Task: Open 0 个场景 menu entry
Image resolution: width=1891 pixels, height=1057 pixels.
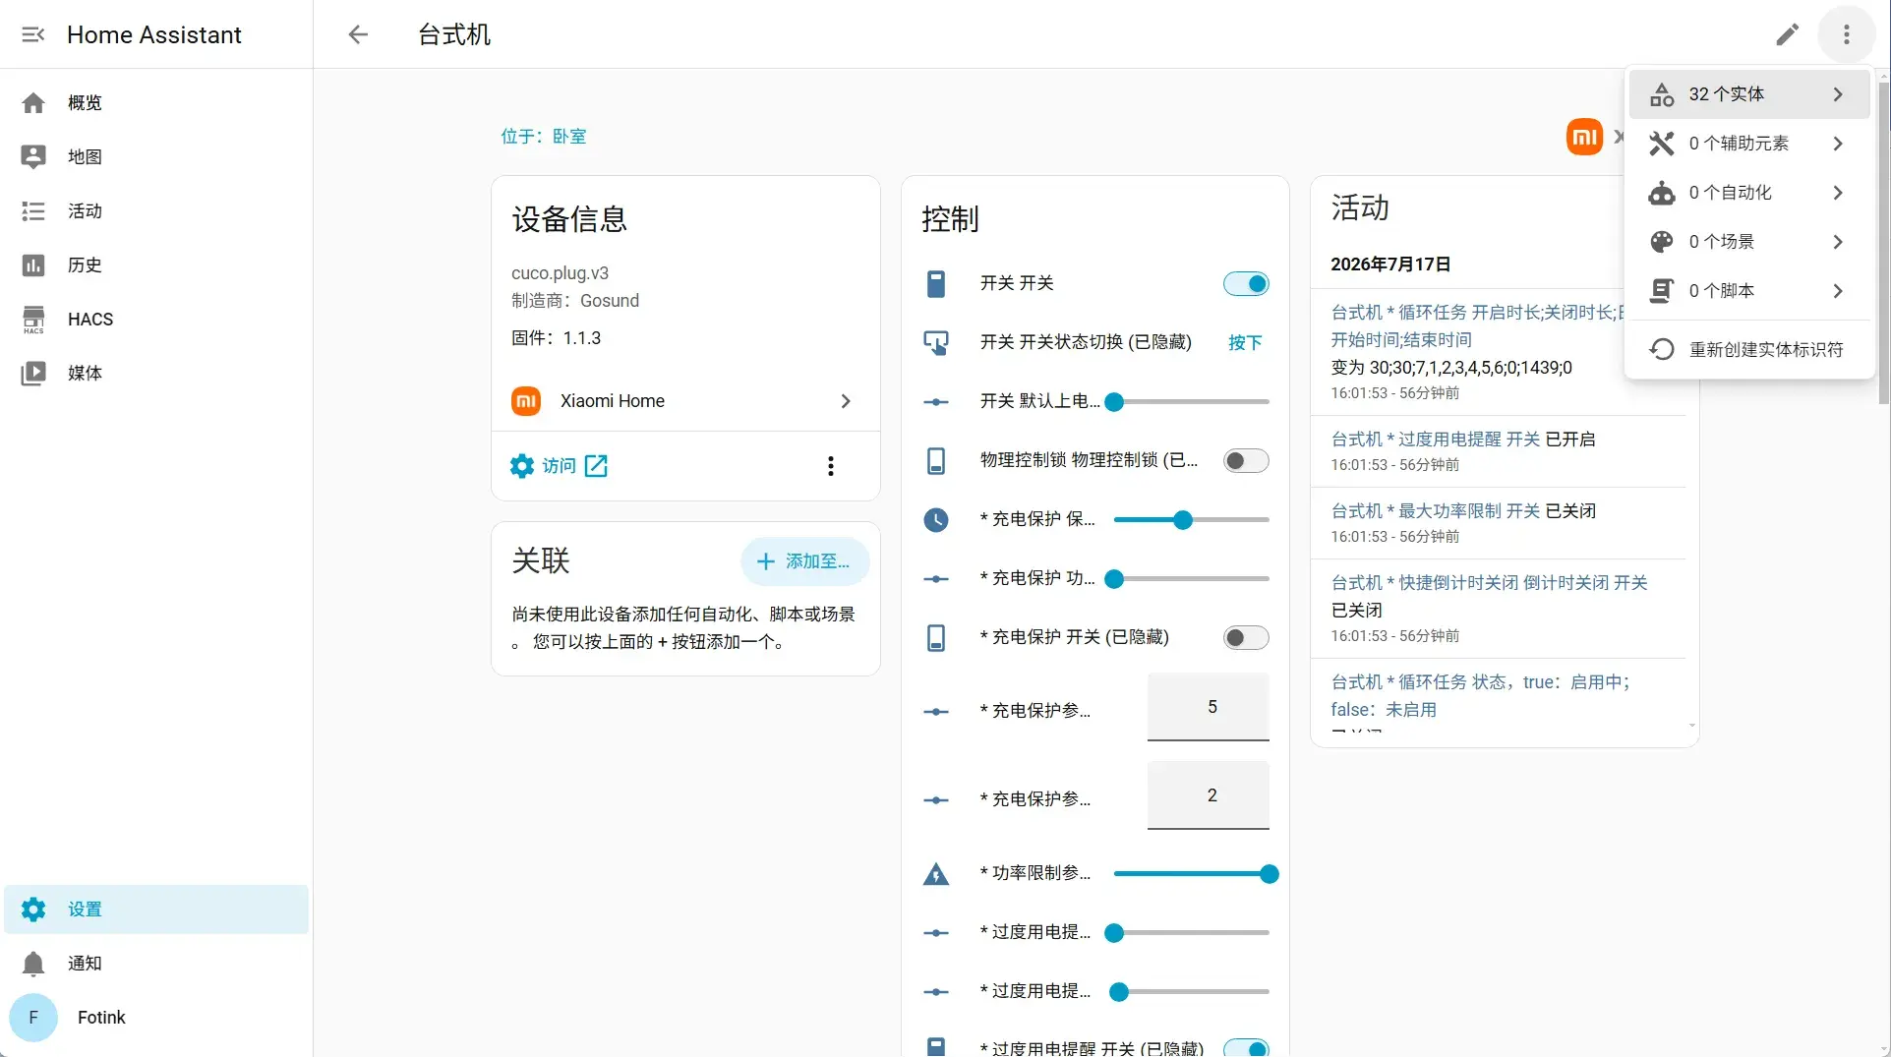Action: [x=1749, y=242]
